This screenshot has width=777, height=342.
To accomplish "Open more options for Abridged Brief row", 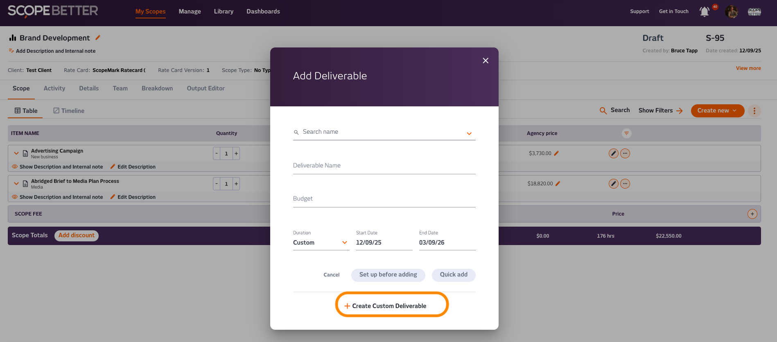I will [625, 184].
